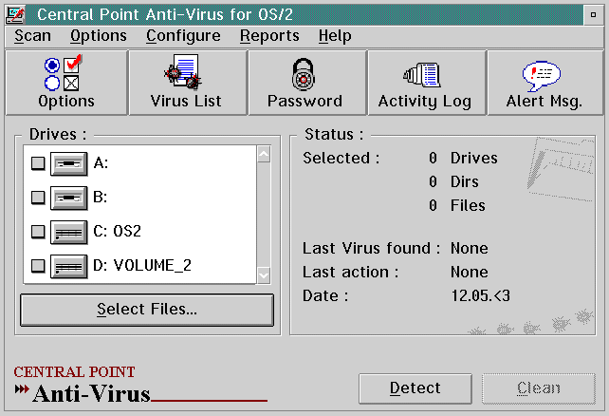Click the drives list scrollbar track

point(264,215)
